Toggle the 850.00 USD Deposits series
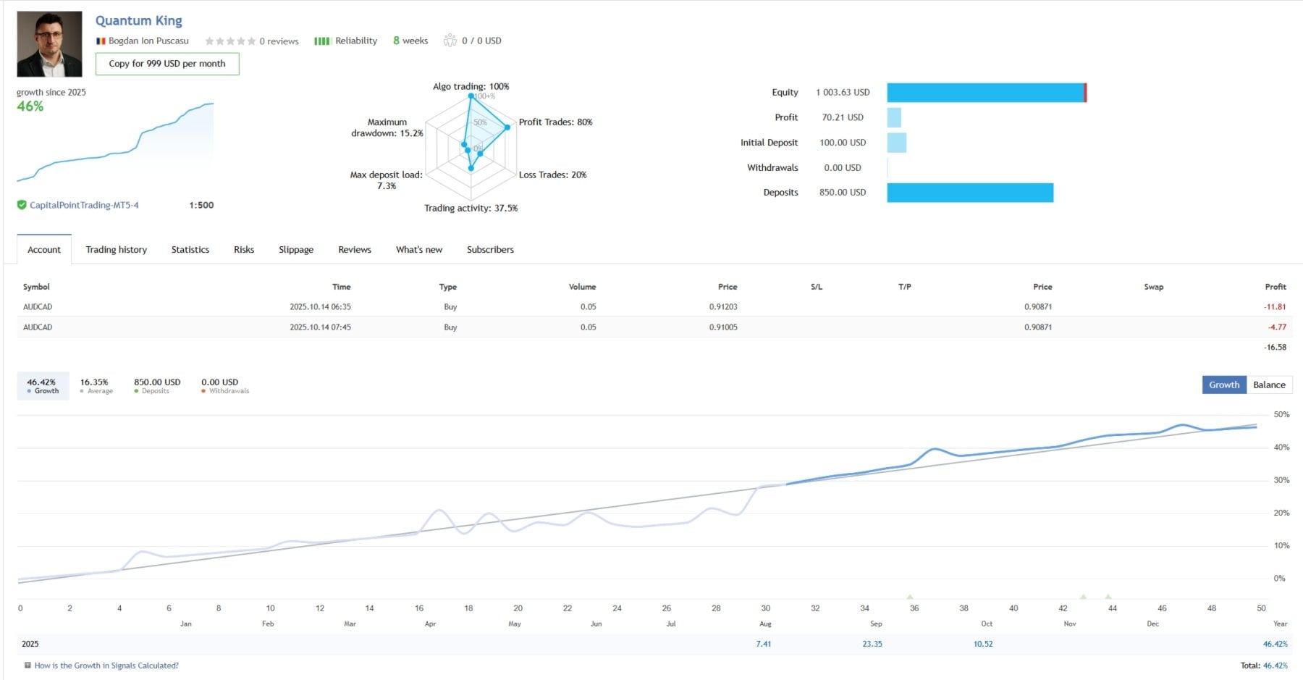1303x680 pixels. pos(156,385)
